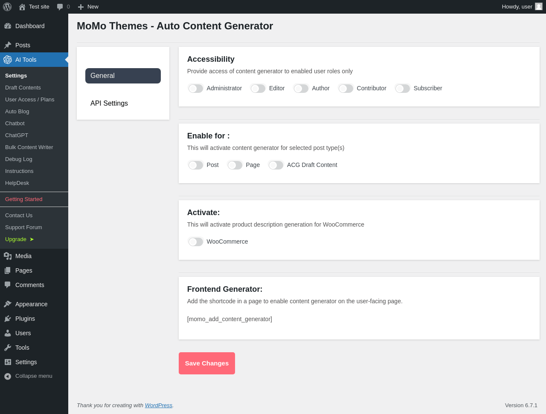
Task: Click the Test site home icon
Action: pos(22,7)
